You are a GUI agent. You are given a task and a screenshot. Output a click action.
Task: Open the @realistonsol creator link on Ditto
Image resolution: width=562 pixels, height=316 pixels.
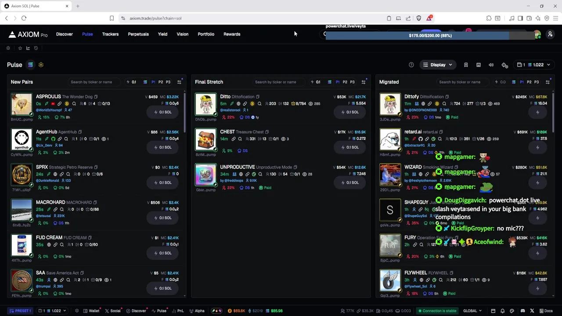(230, 110)
